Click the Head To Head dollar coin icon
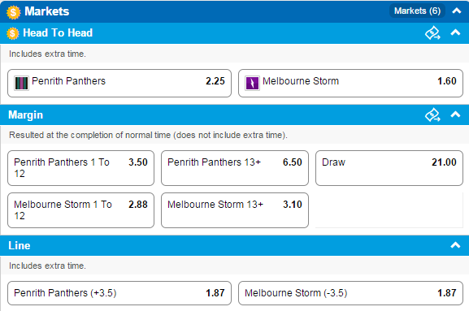Viewport: 469px width, 311px height. [13, 33]
